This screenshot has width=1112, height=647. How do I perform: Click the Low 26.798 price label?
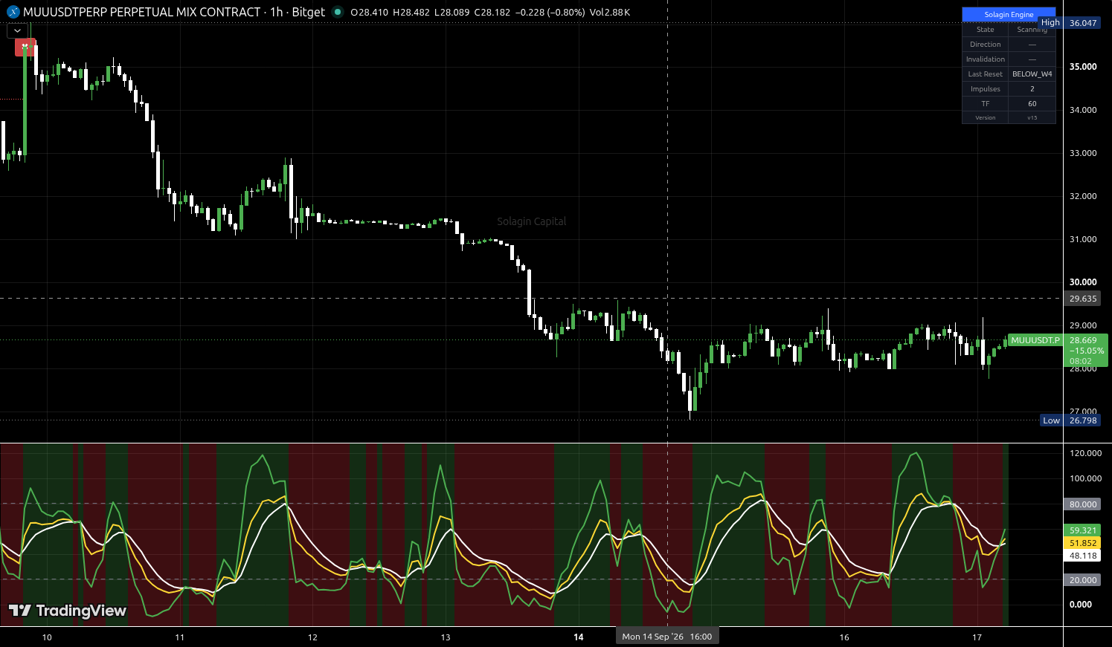pos(1070,420)
